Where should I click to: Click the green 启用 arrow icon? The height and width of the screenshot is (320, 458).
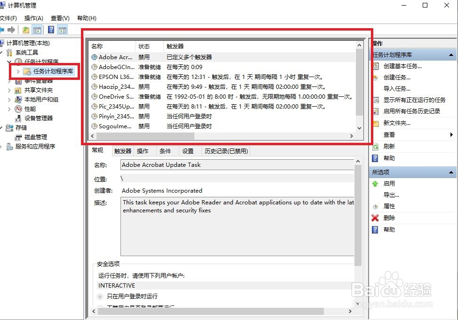375,183
